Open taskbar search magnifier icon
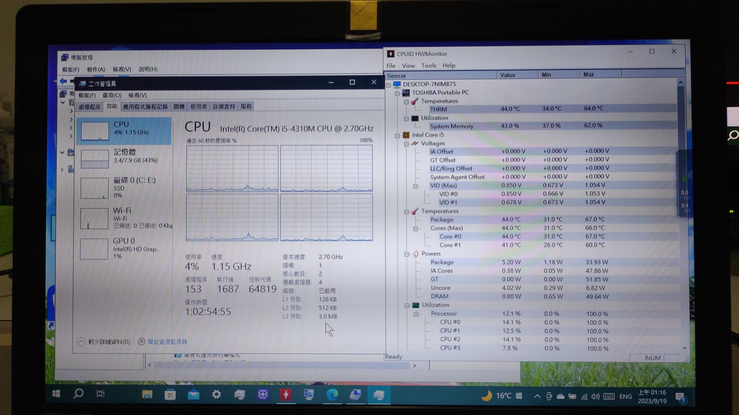Viewport: 739px width, 415px height. pos(79,394)
